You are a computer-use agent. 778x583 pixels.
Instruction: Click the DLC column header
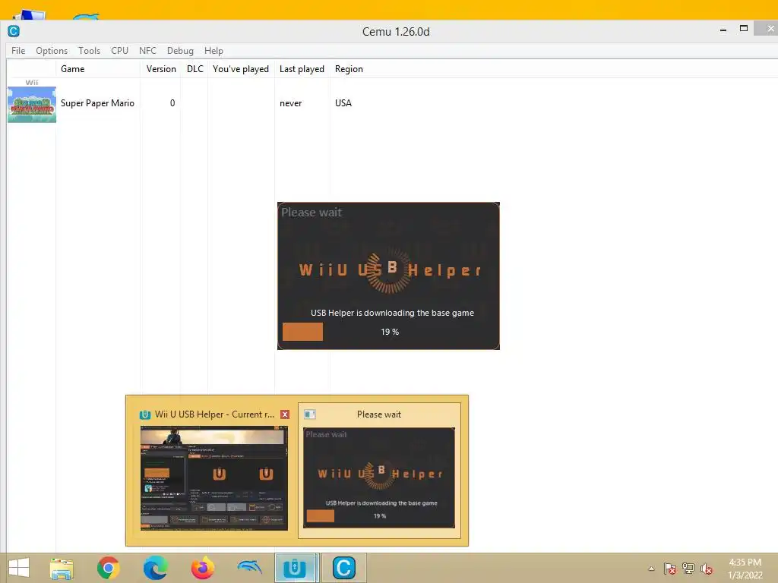(194, 69)
